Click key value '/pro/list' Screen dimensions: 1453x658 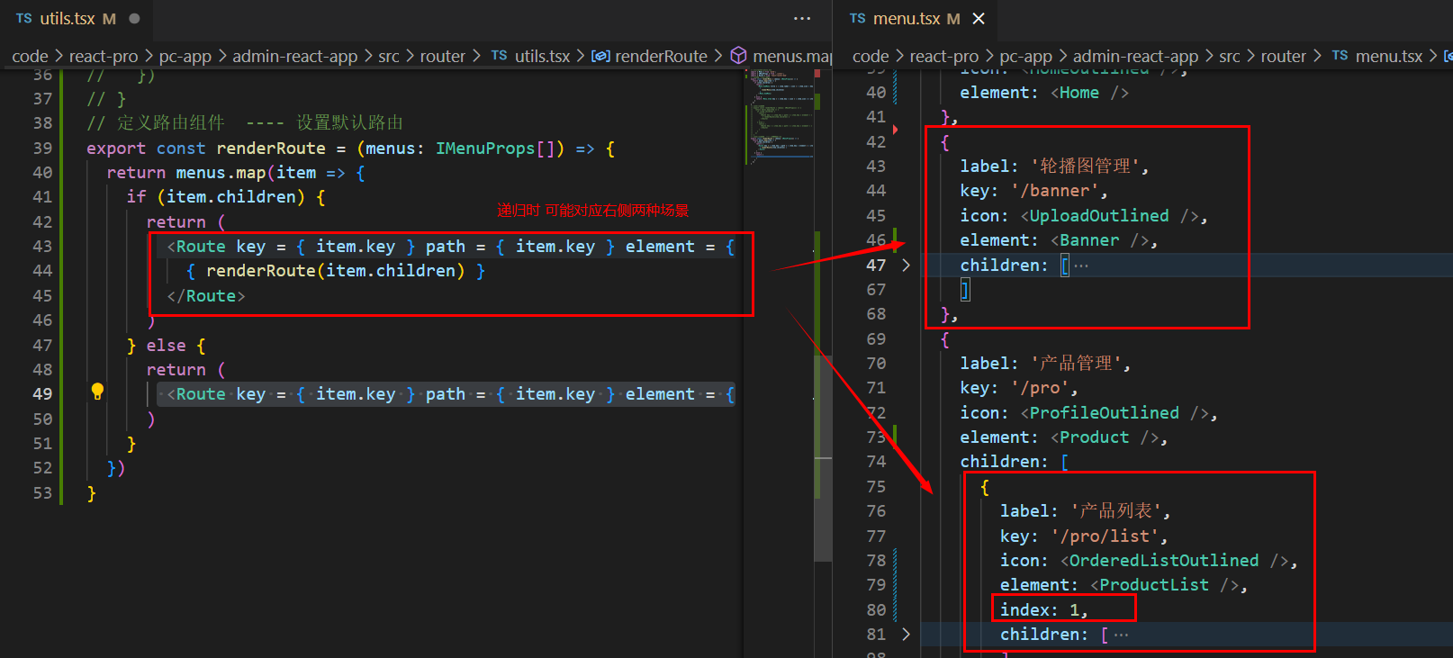[x=1105, y=536]
